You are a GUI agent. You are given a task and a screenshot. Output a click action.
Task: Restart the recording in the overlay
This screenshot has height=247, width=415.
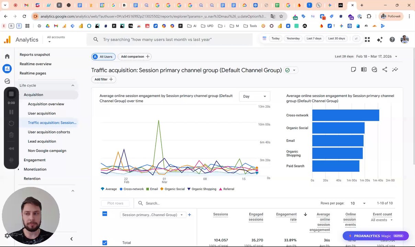[11, 123]
